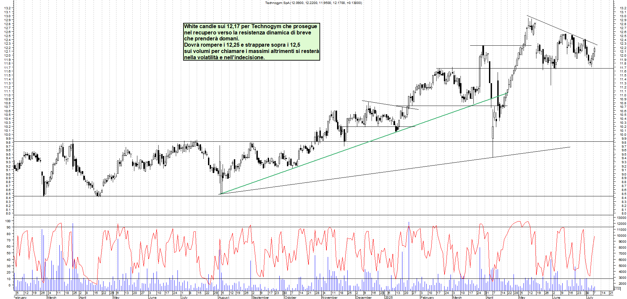Viewport: 627px width, 299px height.
Task: Click the descending resistance line above the May–July highs
Action: [x=562, y=30]
